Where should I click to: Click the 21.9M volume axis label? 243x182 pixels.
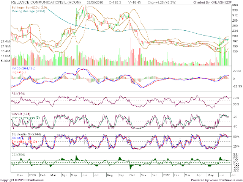coord(5,46)
